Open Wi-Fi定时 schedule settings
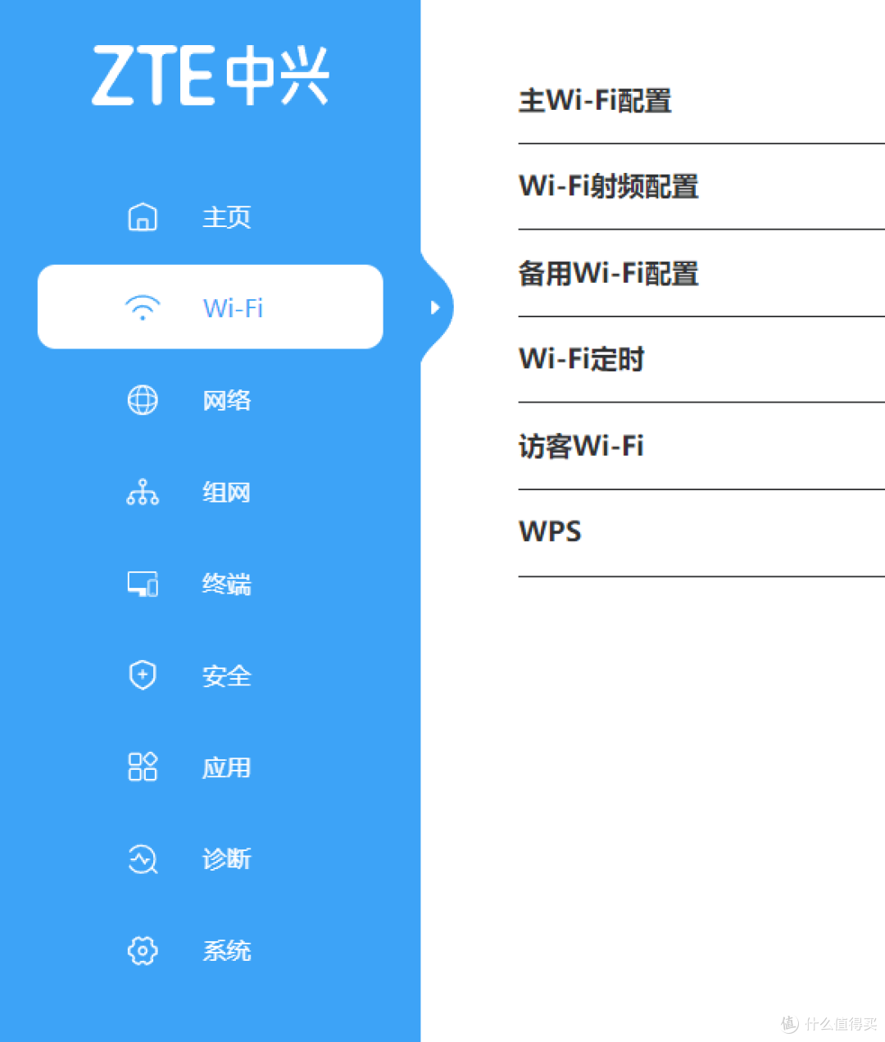The width and height of the screenshot is (885, 1042). 582,359
